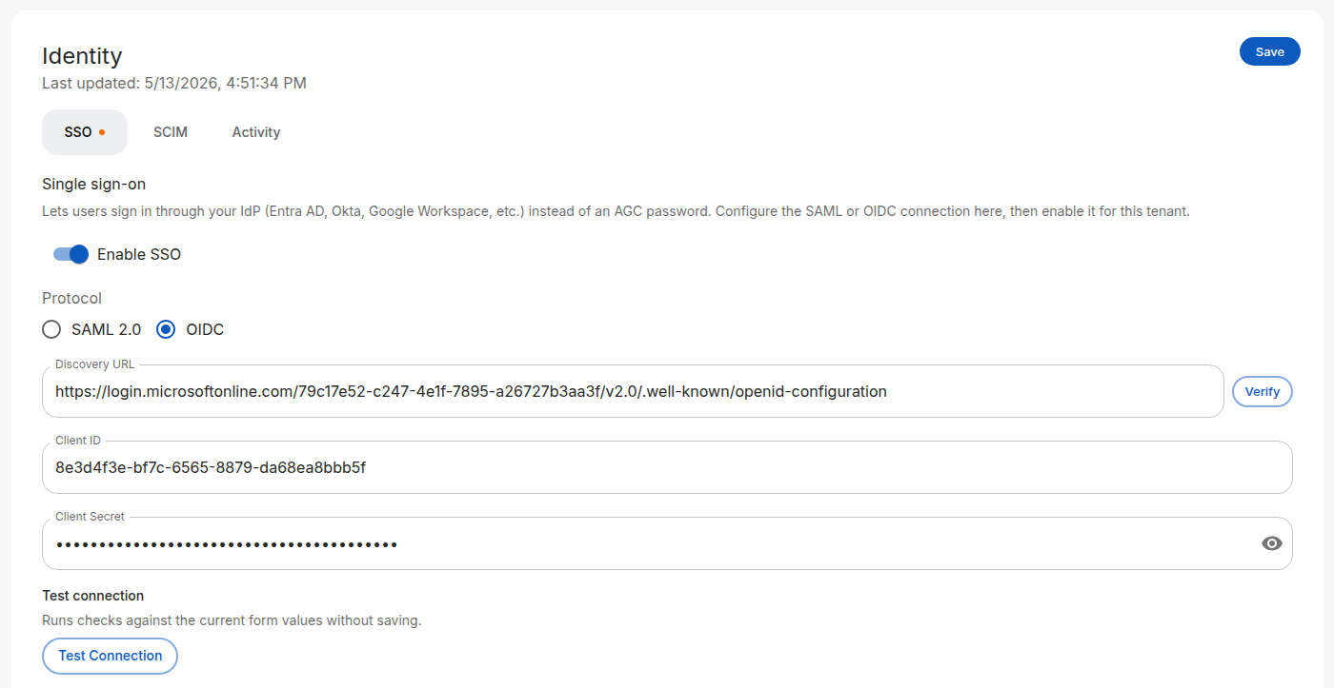The height and width of the screenshot is (688, 1334).
Task: Click into the Client ID field
Action: pyautogui.click(x=667, y=467)
